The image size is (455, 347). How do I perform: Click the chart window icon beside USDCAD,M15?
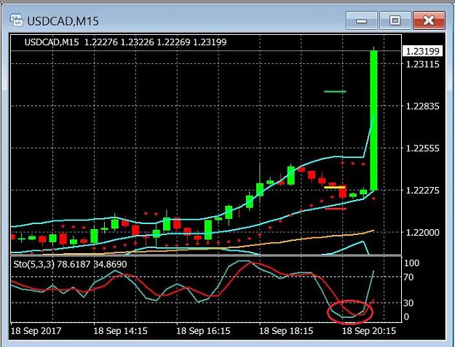click(x=16, y=20)
